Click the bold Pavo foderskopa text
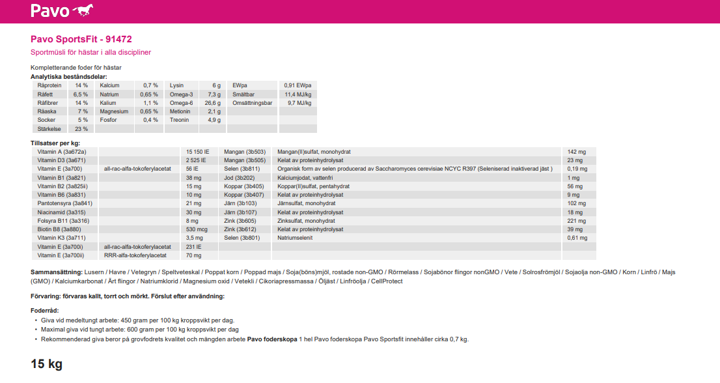Viewport: 720px width, 383px height. tap(272, 339)
